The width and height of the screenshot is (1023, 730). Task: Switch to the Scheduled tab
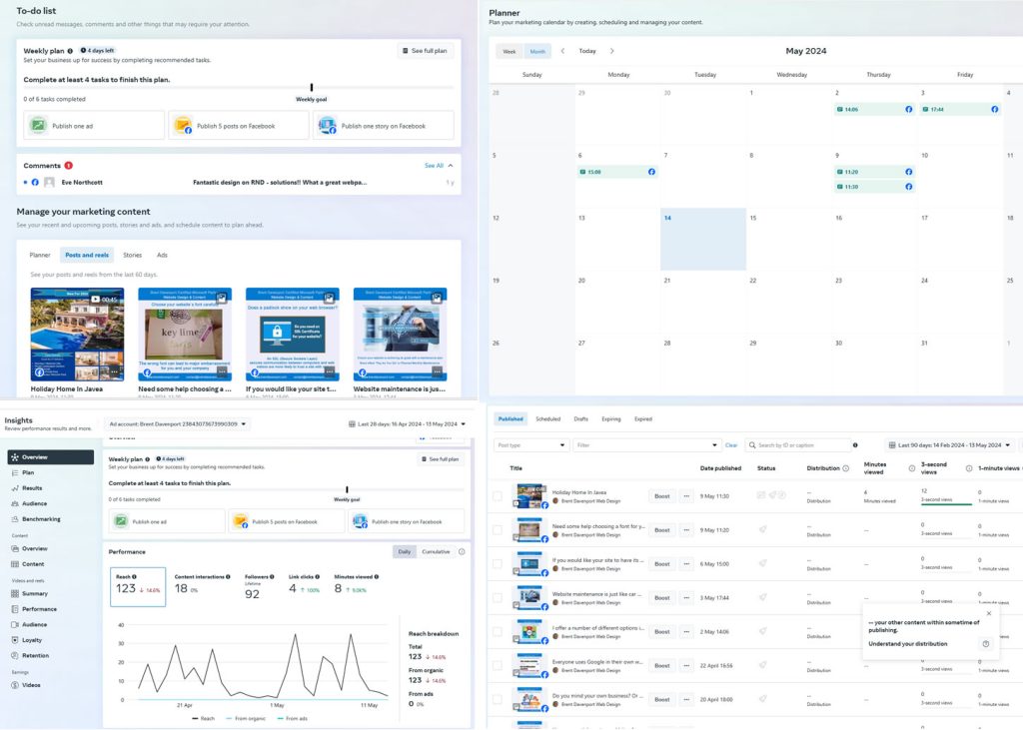click(x=547, y=419)
